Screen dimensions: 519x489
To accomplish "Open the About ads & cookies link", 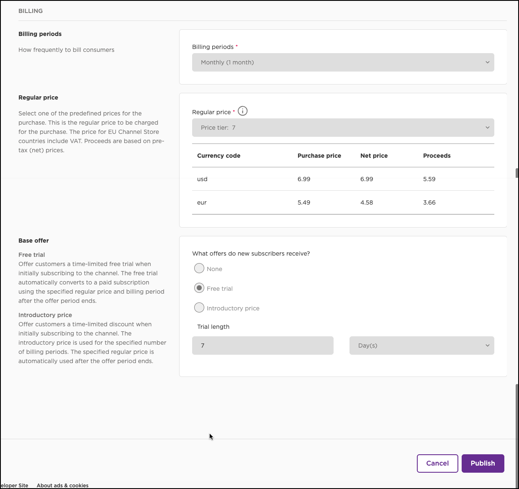I will [x=62, y=485].
